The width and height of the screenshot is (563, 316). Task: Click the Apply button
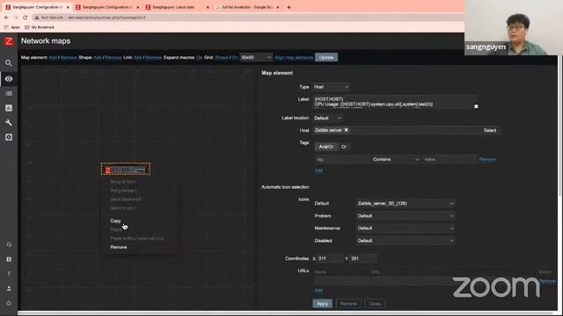[322, 304]
